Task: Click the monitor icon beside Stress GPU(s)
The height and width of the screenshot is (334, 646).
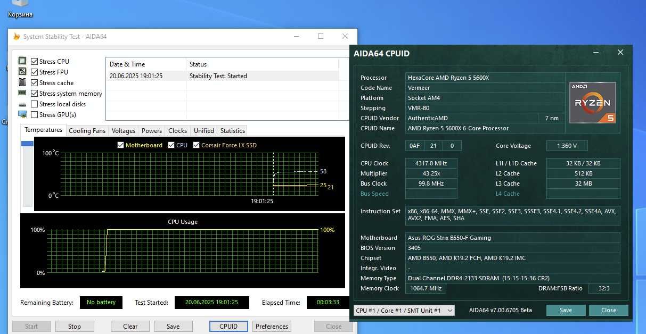Action: click(22, 114)
